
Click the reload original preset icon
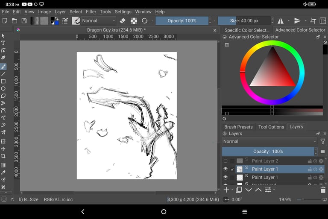pos(145,20)
